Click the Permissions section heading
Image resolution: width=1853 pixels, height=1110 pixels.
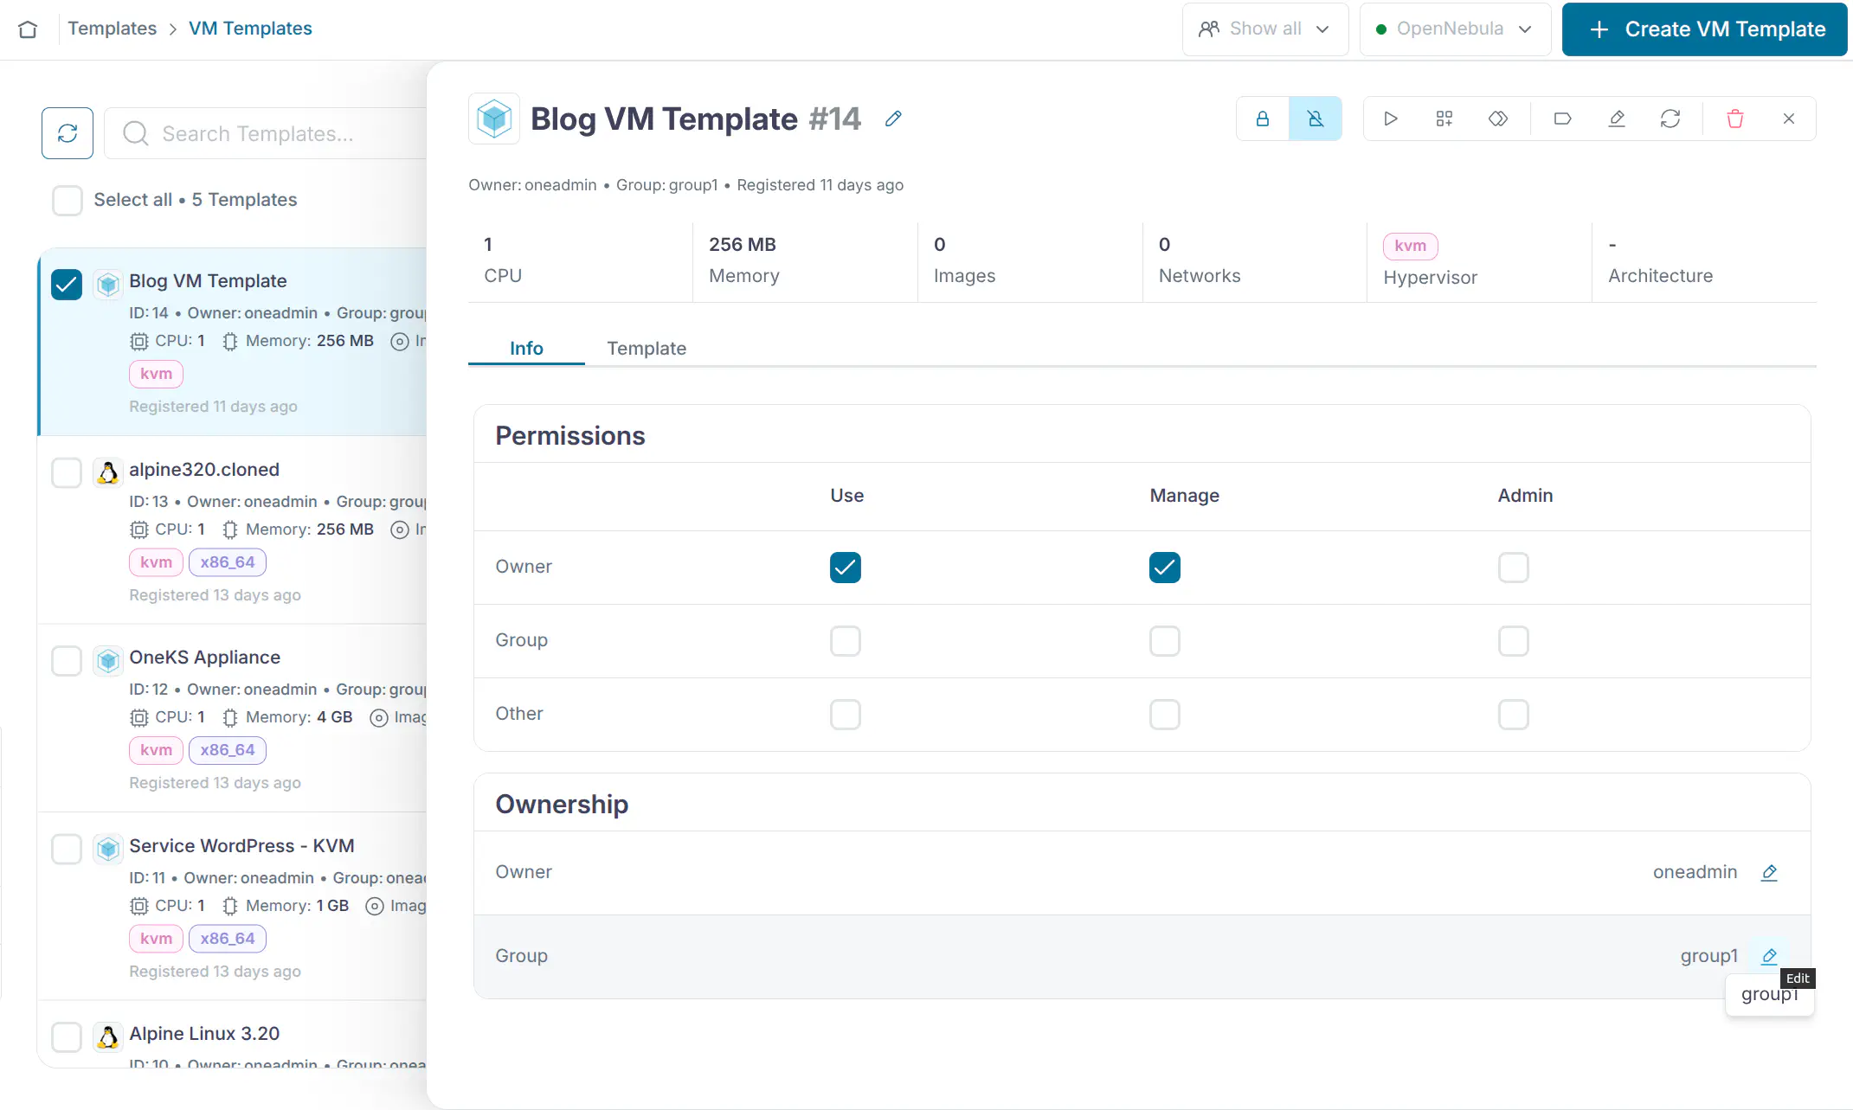point(570,435)
